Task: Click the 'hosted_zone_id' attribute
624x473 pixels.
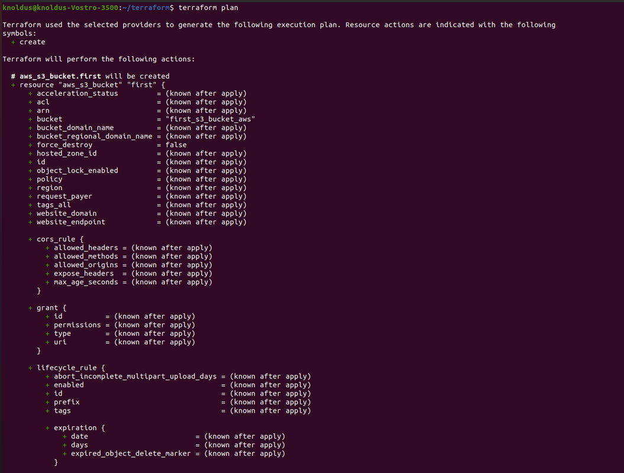Action: [66, 154]
